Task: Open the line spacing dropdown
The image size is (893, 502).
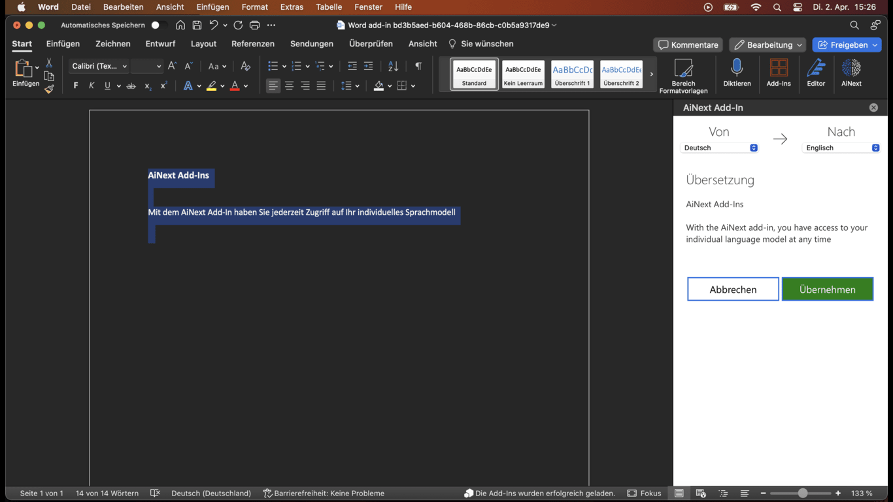Action: [350, 86]
